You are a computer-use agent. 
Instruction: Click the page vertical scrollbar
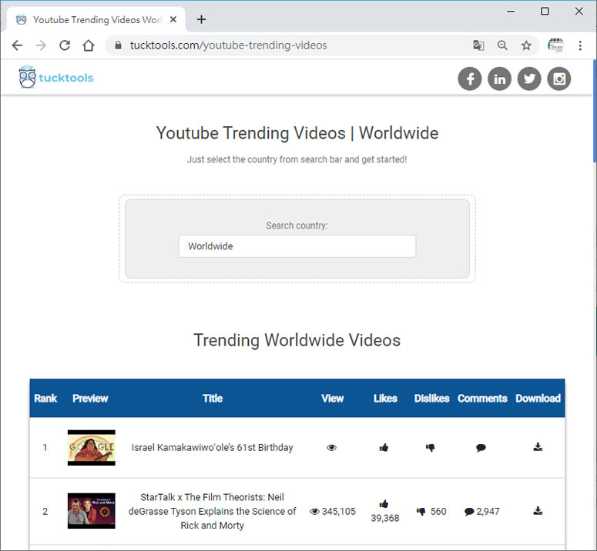tap(595, 112)
